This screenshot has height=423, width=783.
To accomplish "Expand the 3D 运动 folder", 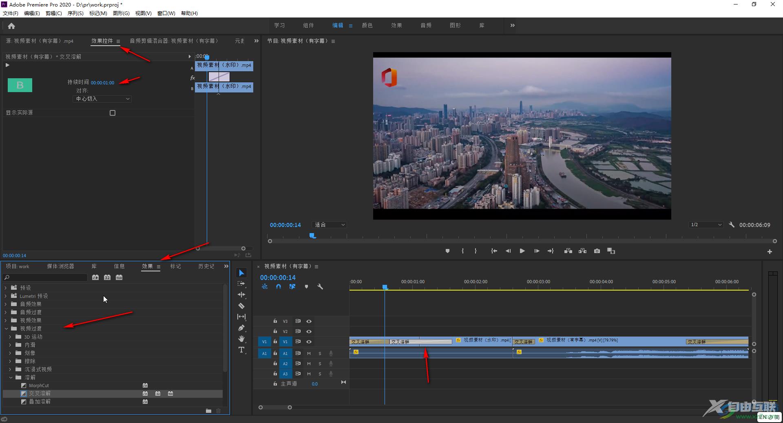I will [x=10, y=337].
